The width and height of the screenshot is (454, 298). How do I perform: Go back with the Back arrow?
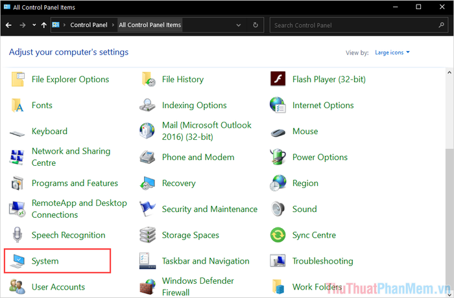(8, 25)
